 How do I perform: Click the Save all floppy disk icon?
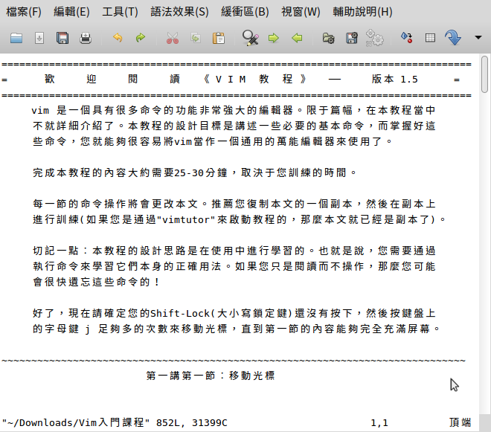pos(62,38)
